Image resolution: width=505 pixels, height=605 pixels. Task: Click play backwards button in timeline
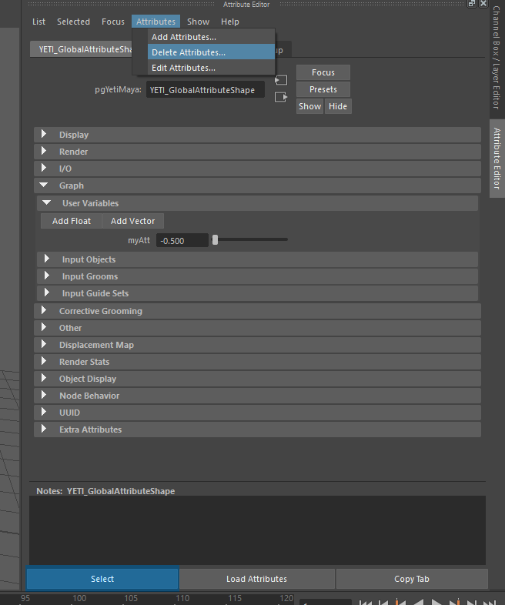click(x=418, y=603)
